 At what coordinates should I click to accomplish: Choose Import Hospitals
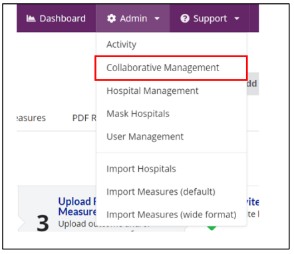click(x=141, y=169)
